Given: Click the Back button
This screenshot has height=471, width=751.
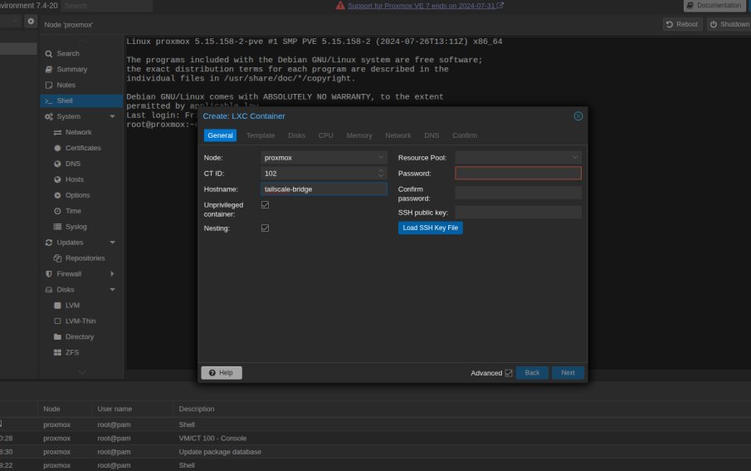Looking at the screenshot, I should 532,373.
